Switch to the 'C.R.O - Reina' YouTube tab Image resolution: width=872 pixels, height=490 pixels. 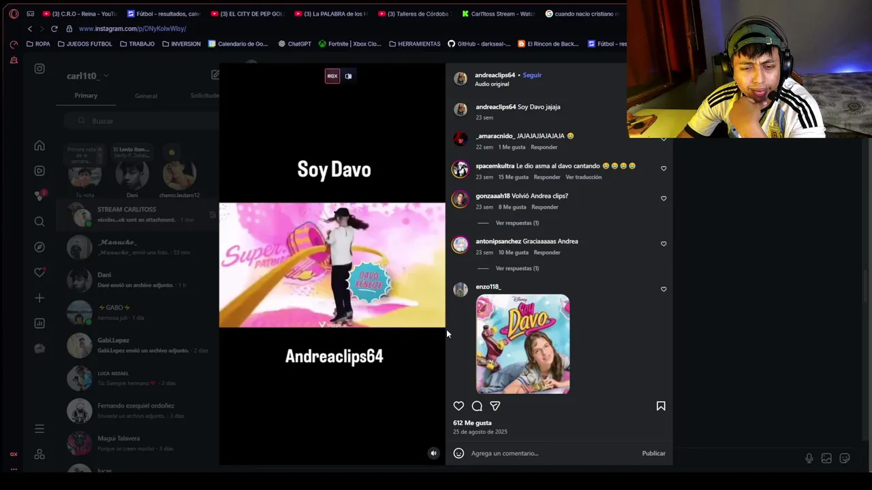tap(80, 14)
